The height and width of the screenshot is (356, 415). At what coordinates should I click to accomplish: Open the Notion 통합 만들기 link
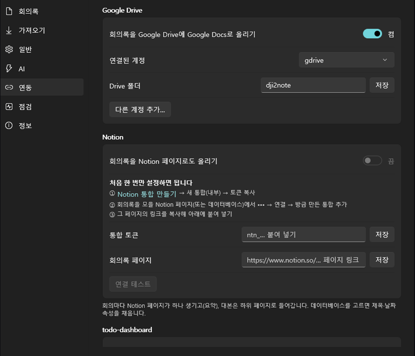[147, 194]
